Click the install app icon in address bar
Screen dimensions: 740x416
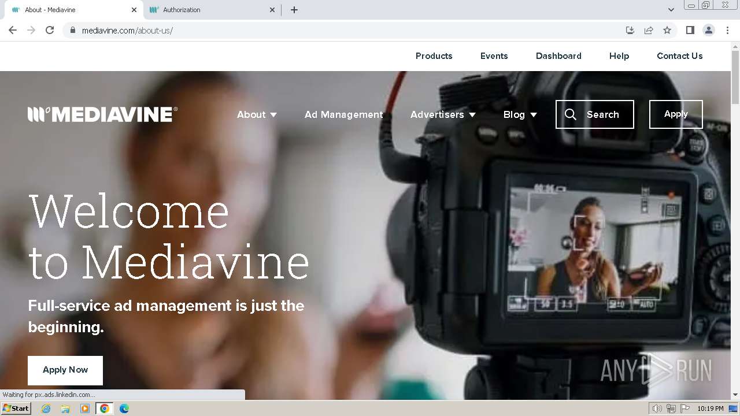630,30
